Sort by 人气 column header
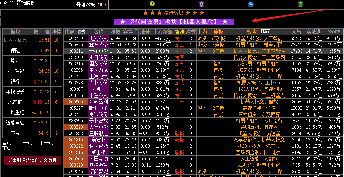344x177 pixels. pos(296,32)
